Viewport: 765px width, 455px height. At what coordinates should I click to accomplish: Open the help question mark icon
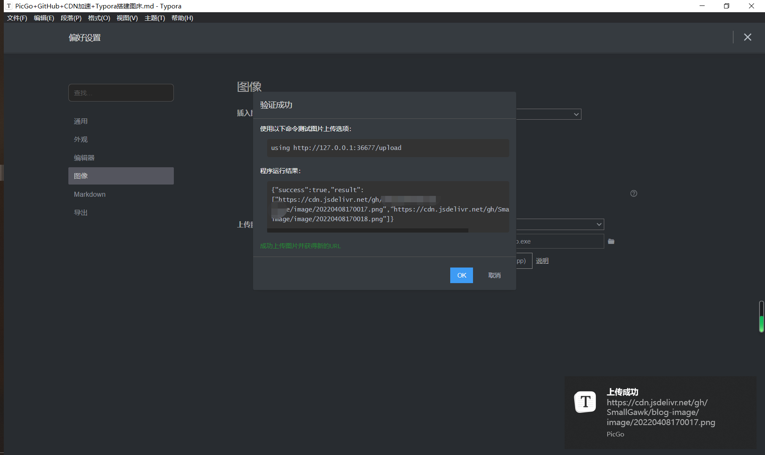633,193
